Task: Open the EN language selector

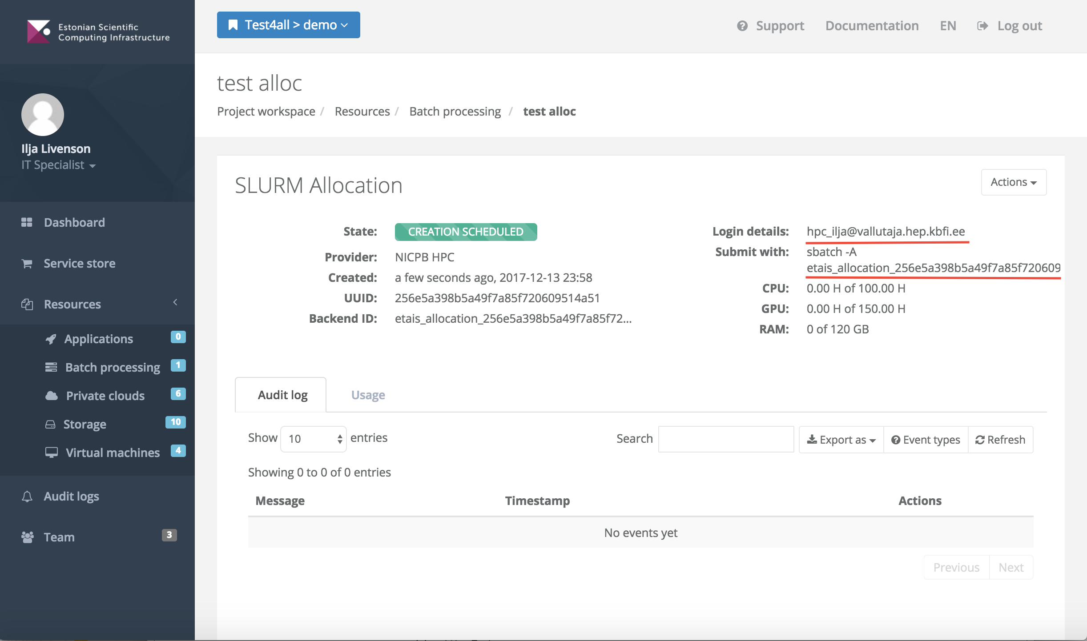Action: 948,26
